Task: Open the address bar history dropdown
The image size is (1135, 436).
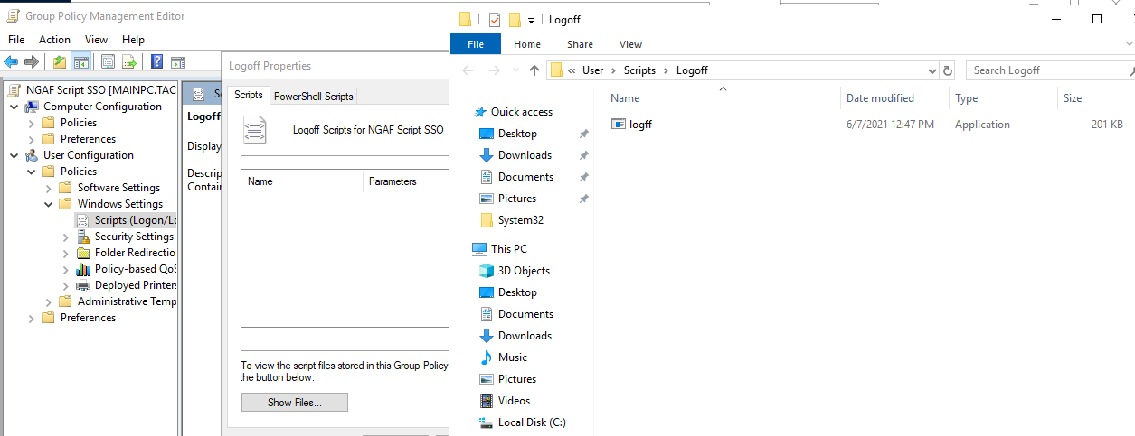Action: (932, 70)
